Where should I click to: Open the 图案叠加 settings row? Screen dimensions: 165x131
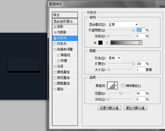point(65,84)
